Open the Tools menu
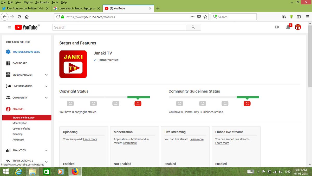 (x=55, y=2)
